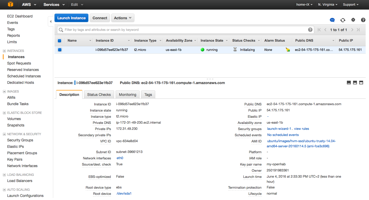Open Key Pairs in sidebar
The image size is (369, 200).
pos(15,159)
